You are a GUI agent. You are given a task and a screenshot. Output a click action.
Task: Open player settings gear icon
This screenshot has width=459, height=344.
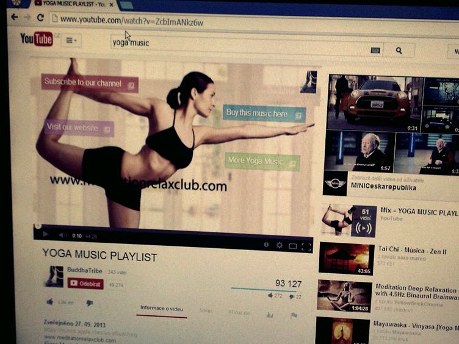(280, 245)
